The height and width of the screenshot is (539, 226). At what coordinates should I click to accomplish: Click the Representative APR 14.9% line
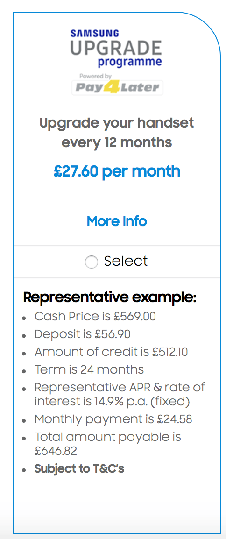[120, 394]
